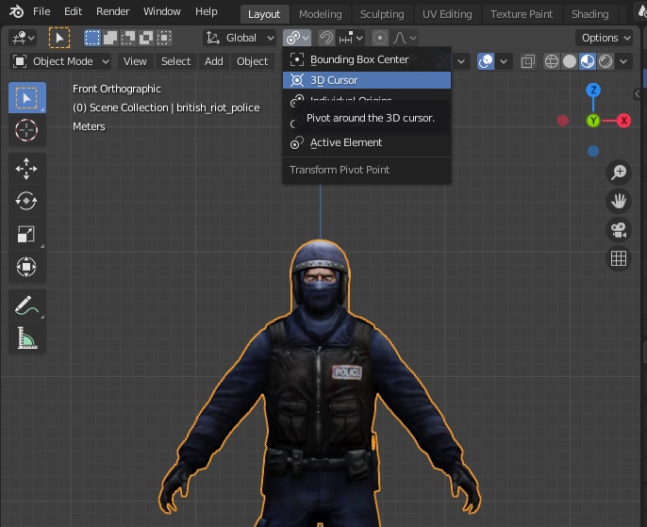Open the File menu
This screenshot has width=647, height=527.
[41, 11]
